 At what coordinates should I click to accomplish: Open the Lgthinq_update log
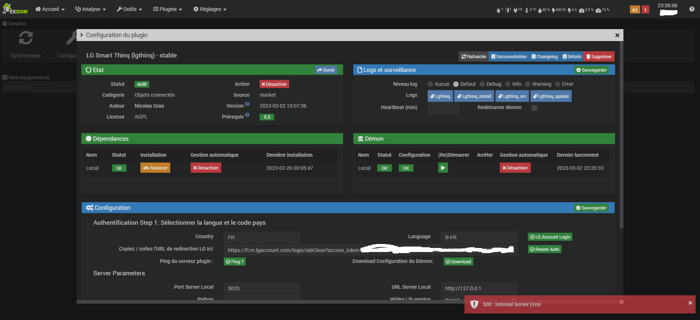click(551, 96)
